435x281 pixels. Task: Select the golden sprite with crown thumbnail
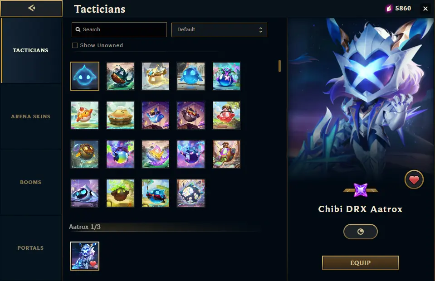155,76
